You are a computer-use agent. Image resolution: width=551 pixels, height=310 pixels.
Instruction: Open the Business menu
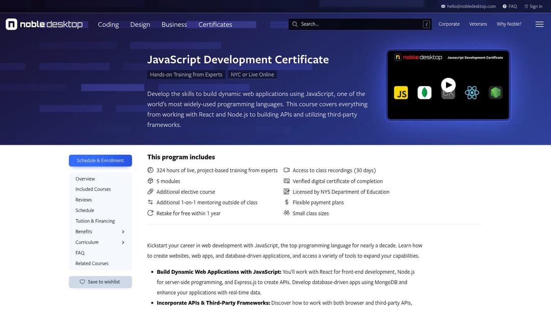click(x=174, y=24)
